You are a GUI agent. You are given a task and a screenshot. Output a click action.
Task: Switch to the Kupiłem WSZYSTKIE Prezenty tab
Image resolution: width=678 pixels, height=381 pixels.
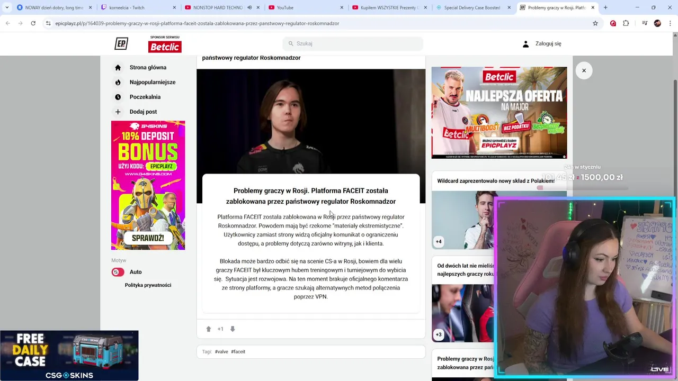tap(389, 7)
